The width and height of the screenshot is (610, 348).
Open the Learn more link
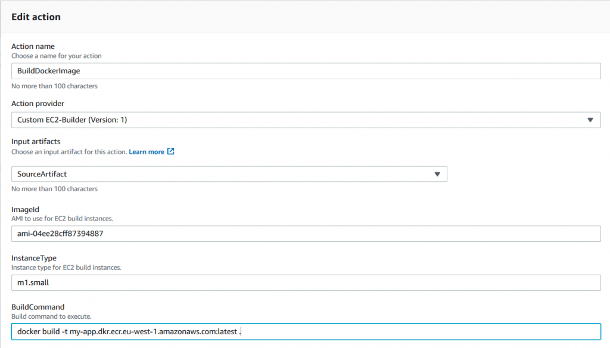point(147,151)
